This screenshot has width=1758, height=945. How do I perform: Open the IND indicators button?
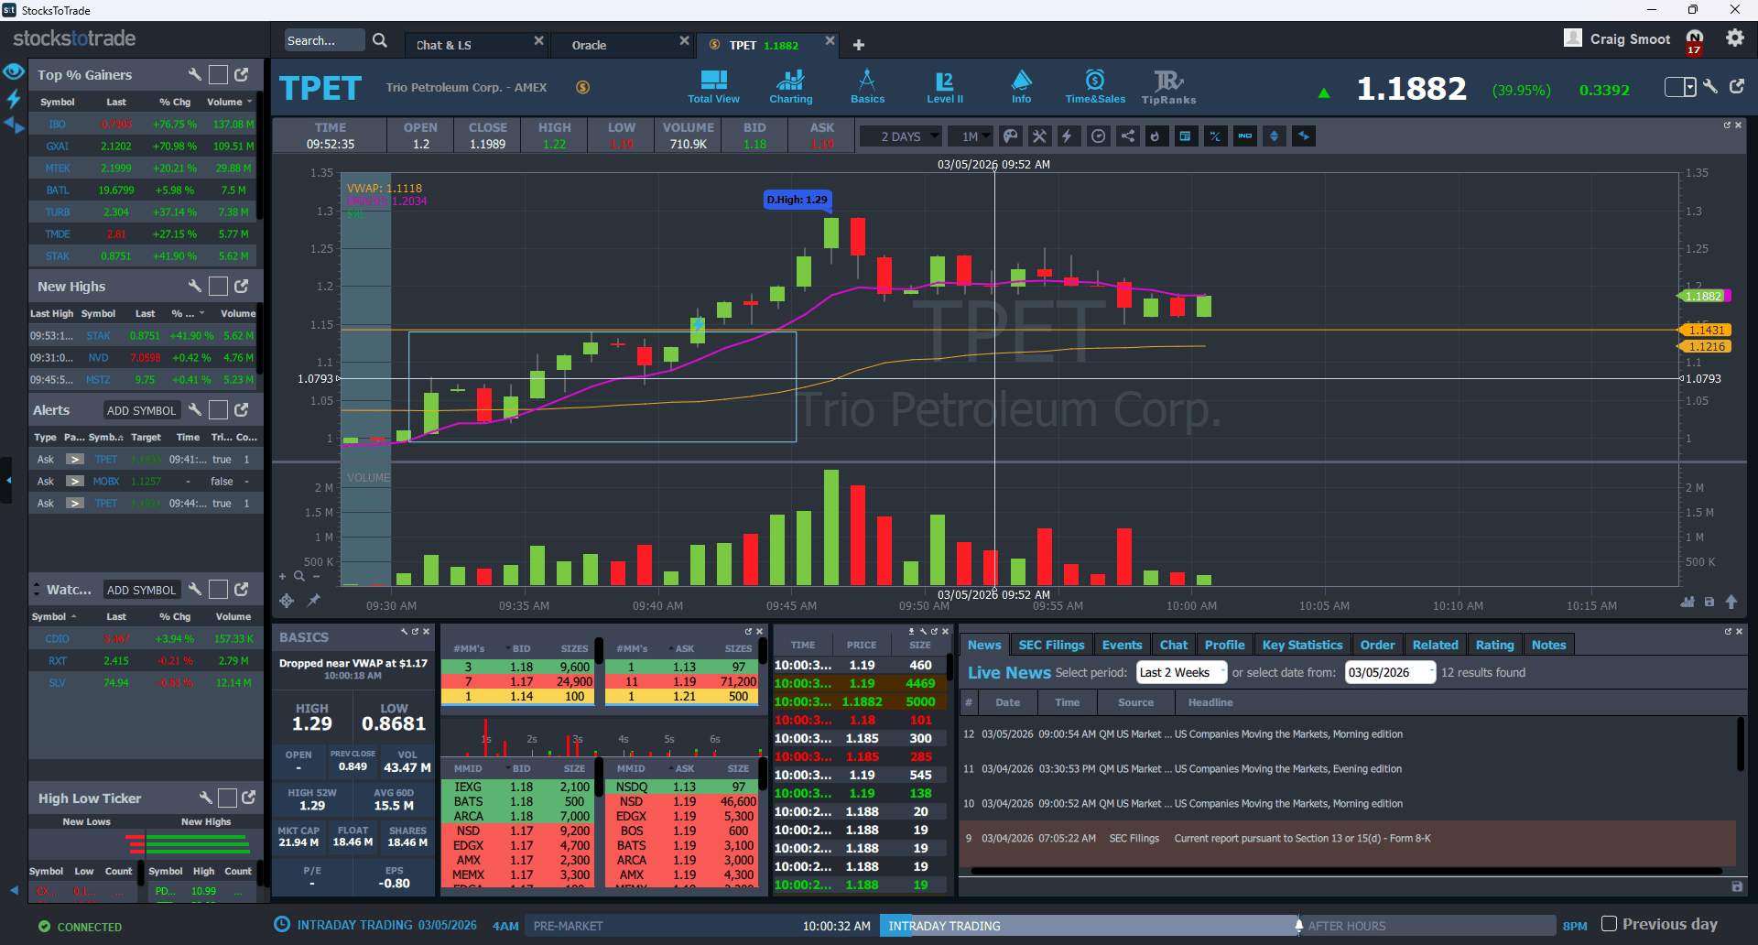click(x=1245, y=136)
